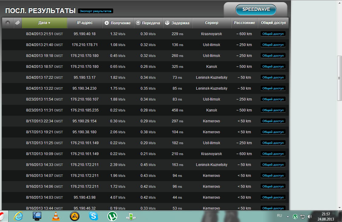Open the clock showing 21:57
342x222 pixels.
click(x=326, y=217)
